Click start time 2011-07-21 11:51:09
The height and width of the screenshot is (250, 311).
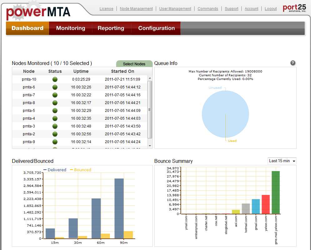123,79
